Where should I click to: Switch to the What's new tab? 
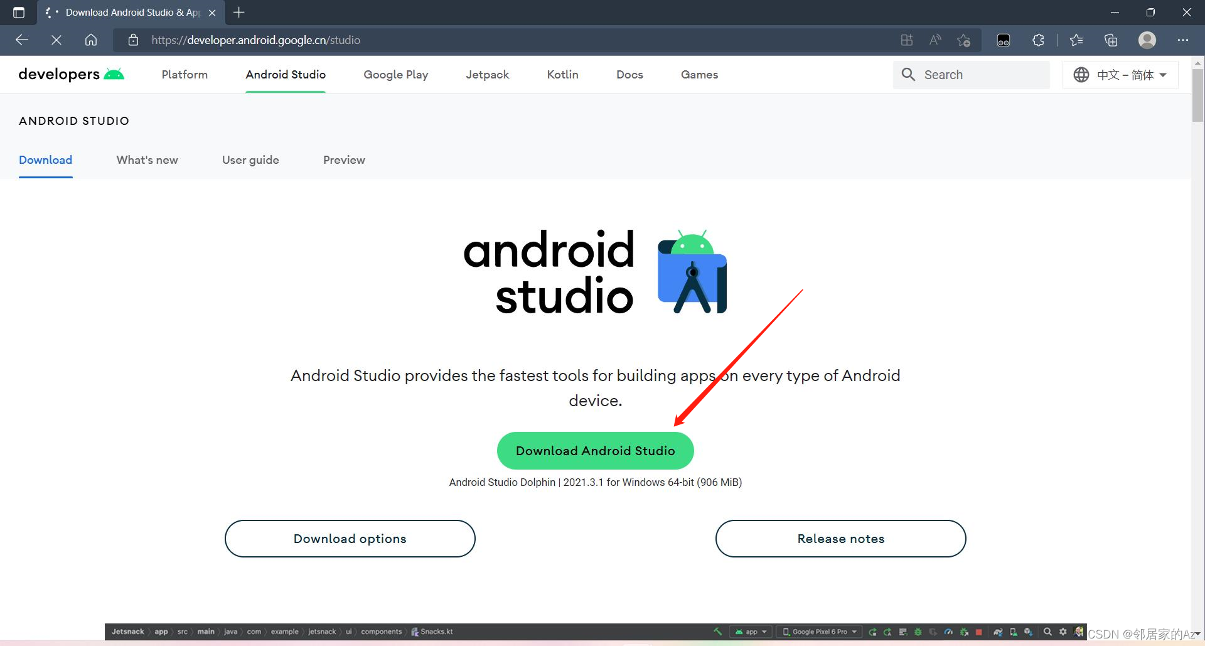pos(147,160)
